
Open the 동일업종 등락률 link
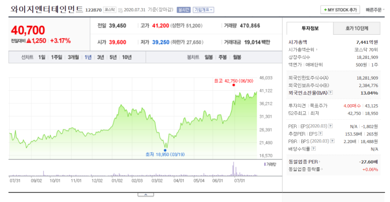point(305,169)
